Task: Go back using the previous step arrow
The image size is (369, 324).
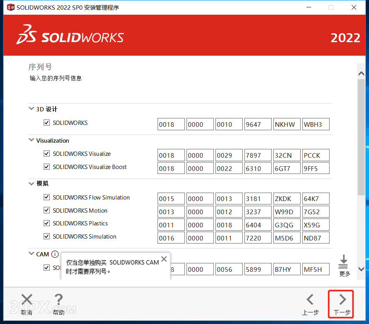Action: tap(310, 300)
